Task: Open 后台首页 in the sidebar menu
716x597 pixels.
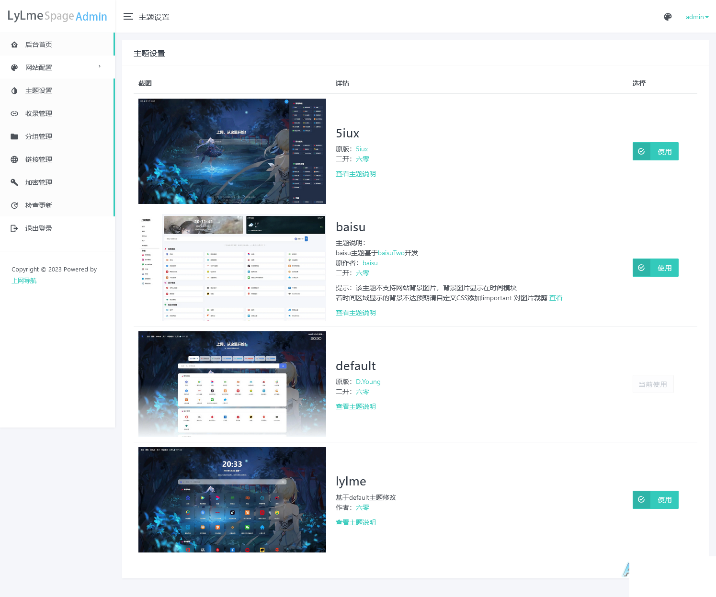Action: (57, 45)
